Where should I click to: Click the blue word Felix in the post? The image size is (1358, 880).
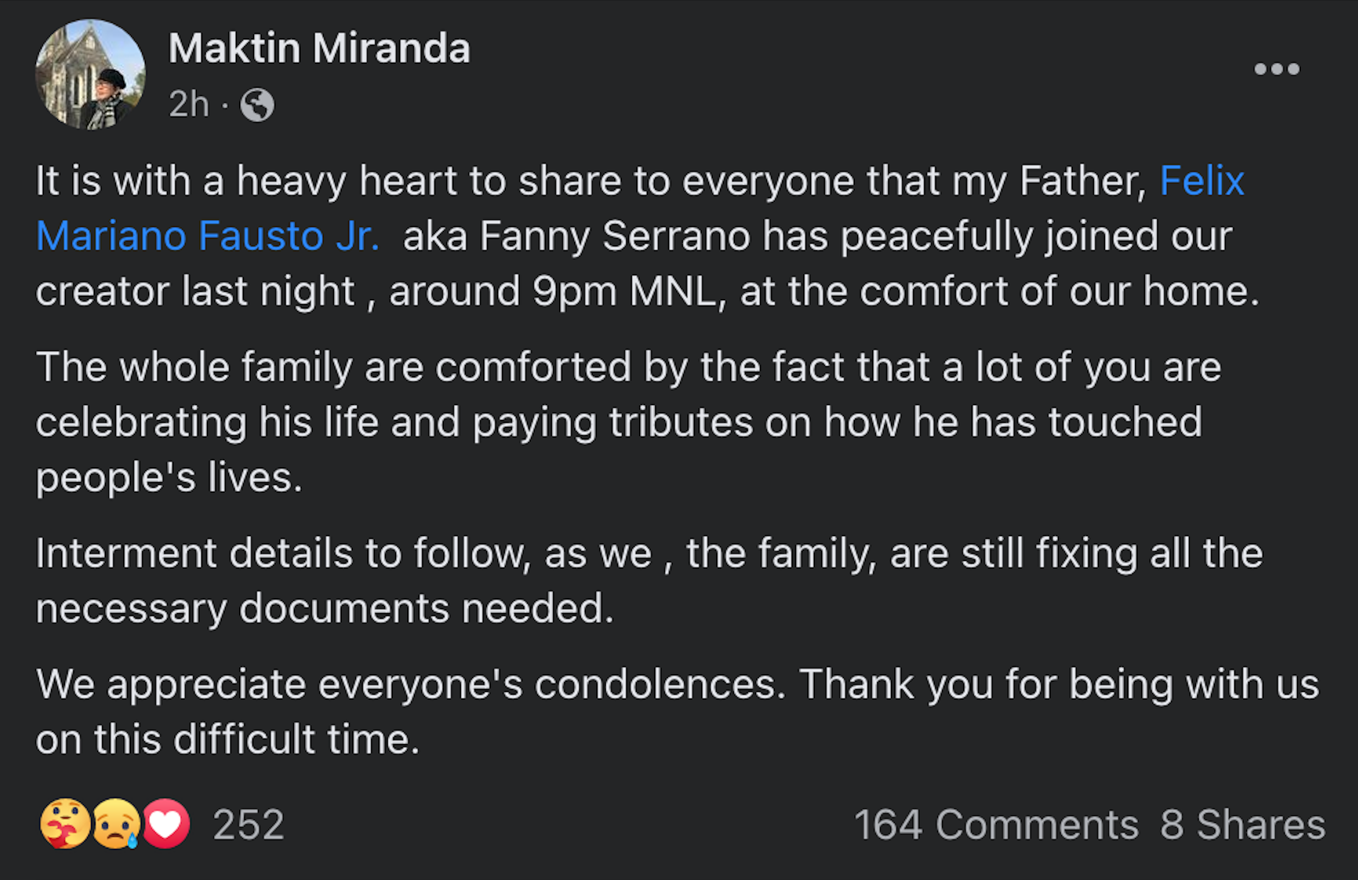[1202, 181]
